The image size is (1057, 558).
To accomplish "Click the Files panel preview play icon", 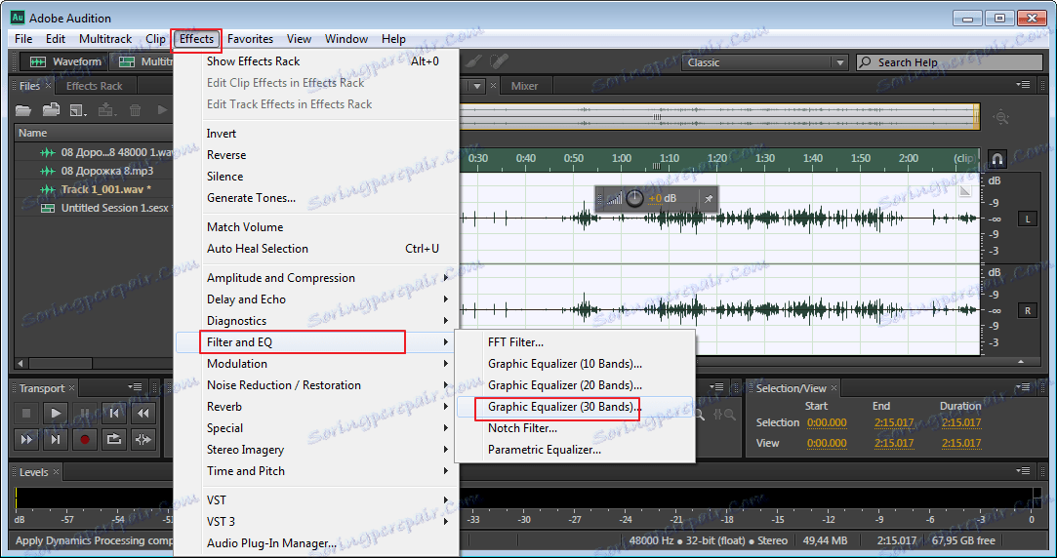I will tap(162, 110).
